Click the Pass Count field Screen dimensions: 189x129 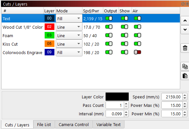click(115, 105)
